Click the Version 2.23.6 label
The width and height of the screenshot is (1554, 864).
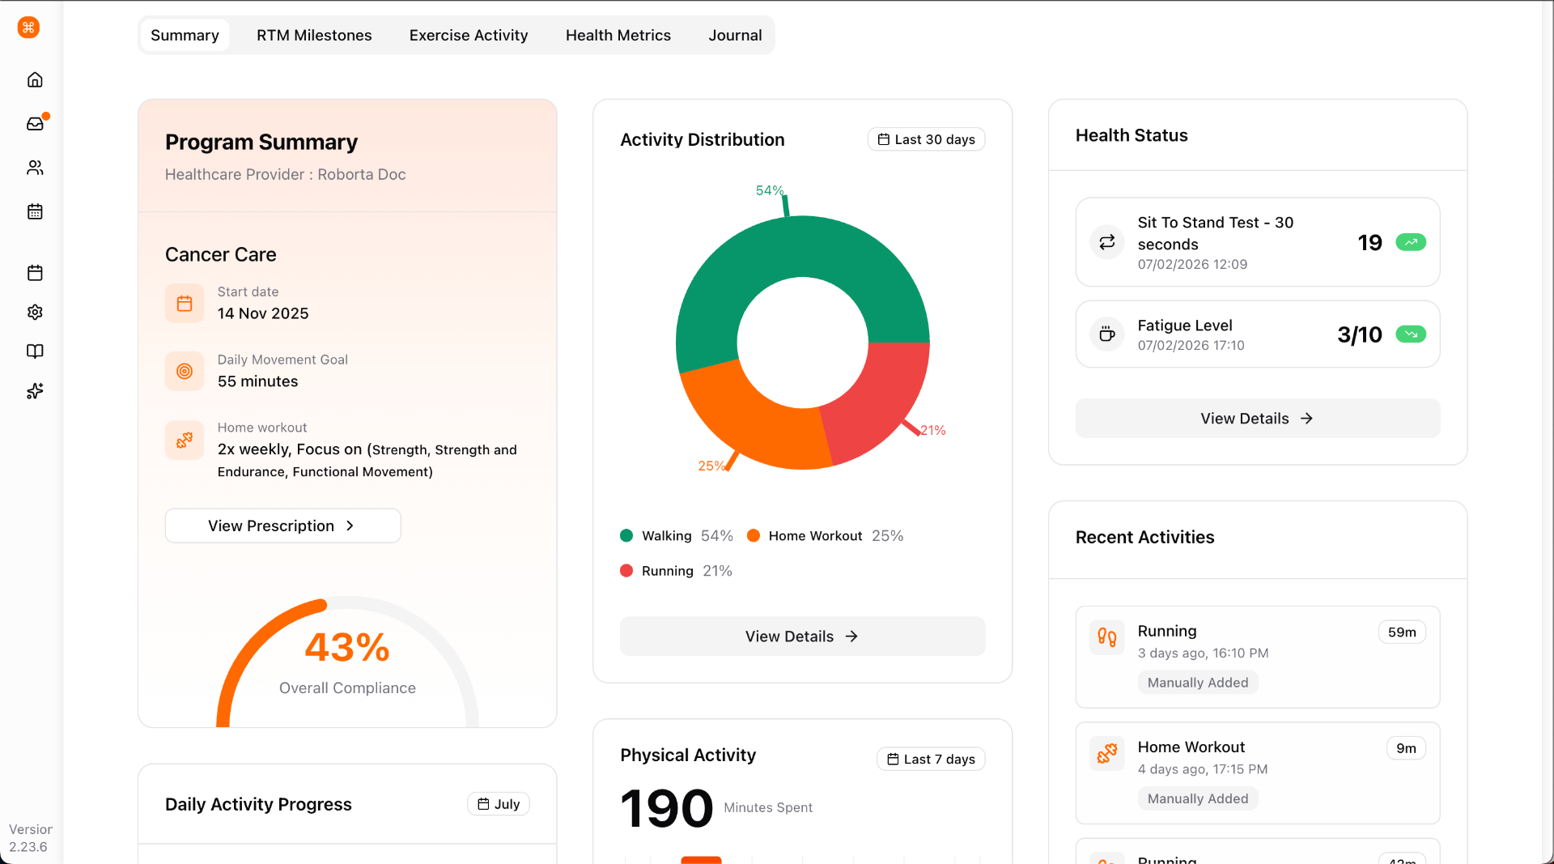click(31, 838)
